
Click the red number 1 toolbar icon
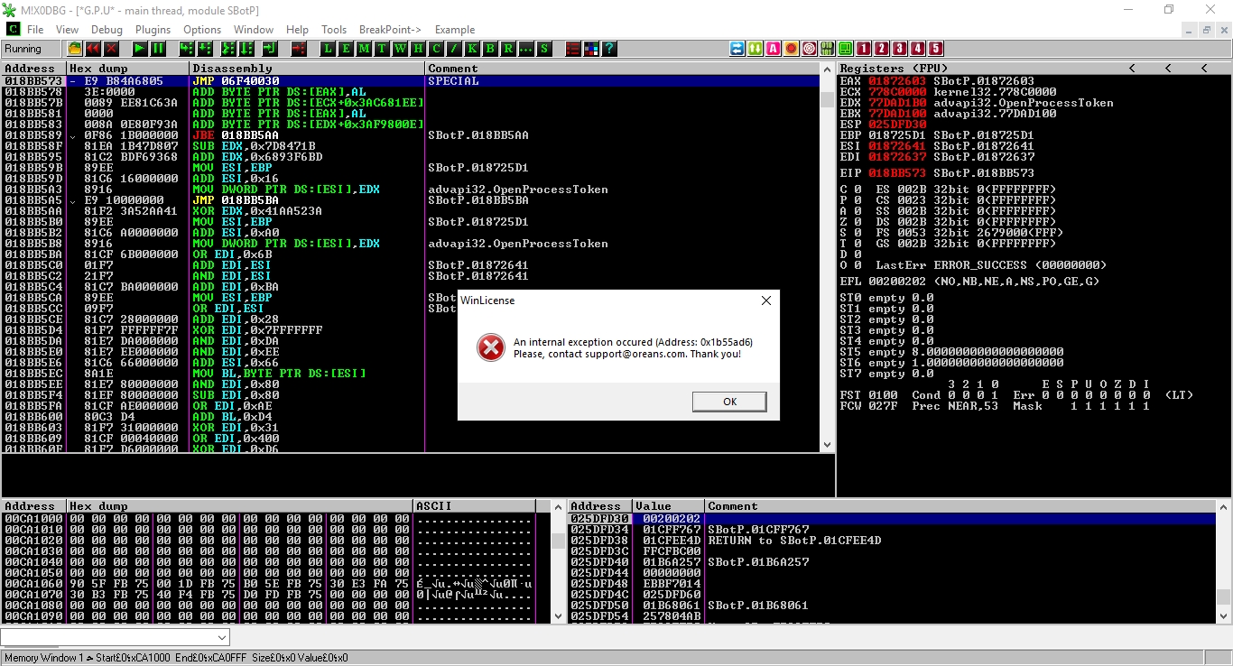[864, 49]
